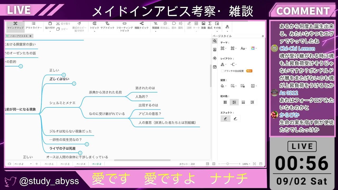
Task: Click the ライザの子は死産 topic node
Action: click(62, 148)
